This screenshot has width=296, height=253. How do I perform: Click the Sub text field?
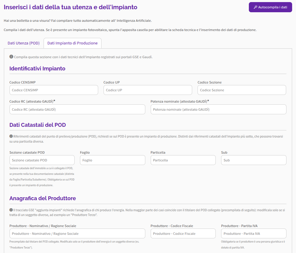(254, 160)
